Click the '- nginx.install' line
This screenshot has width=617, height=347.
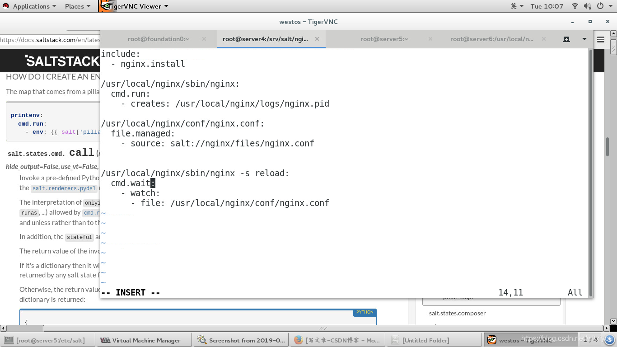[148, 64]
